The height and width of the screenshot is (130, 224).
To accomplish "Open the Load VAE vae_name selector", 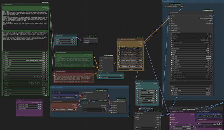I will pyautogui.click(x=65, y=97).
